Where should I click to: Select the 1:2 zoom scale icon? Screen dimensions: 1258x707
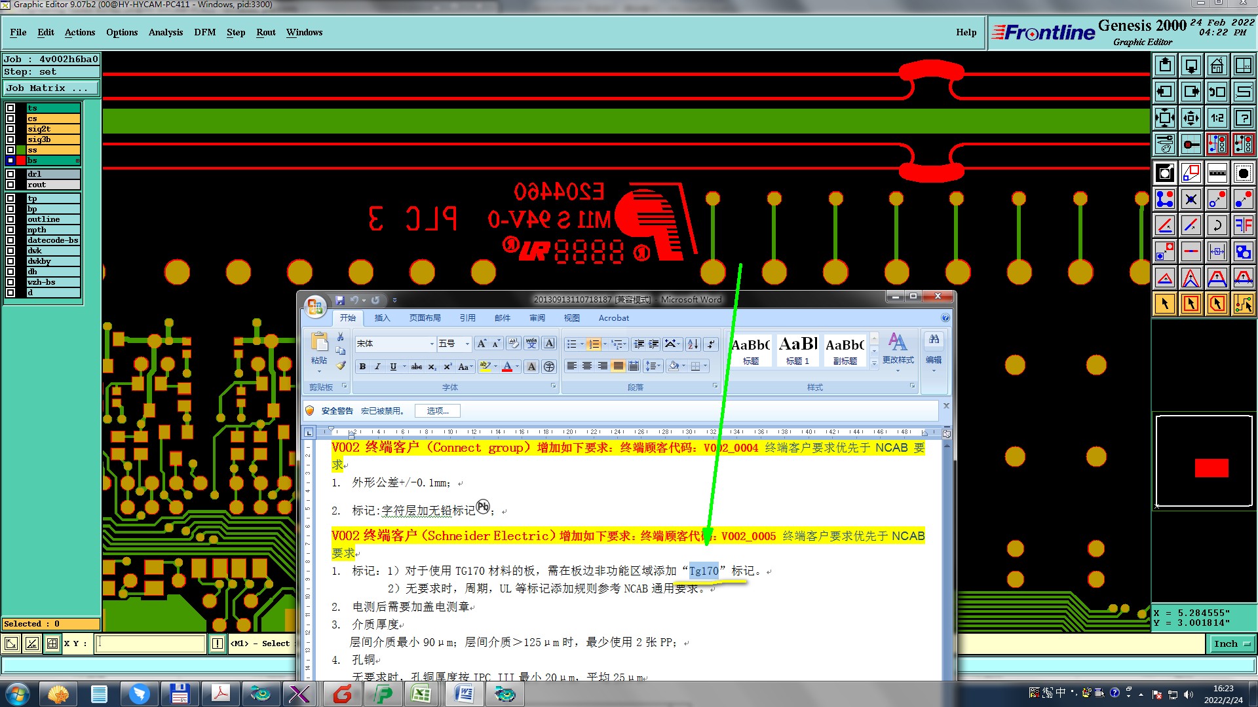[1217, 118]
